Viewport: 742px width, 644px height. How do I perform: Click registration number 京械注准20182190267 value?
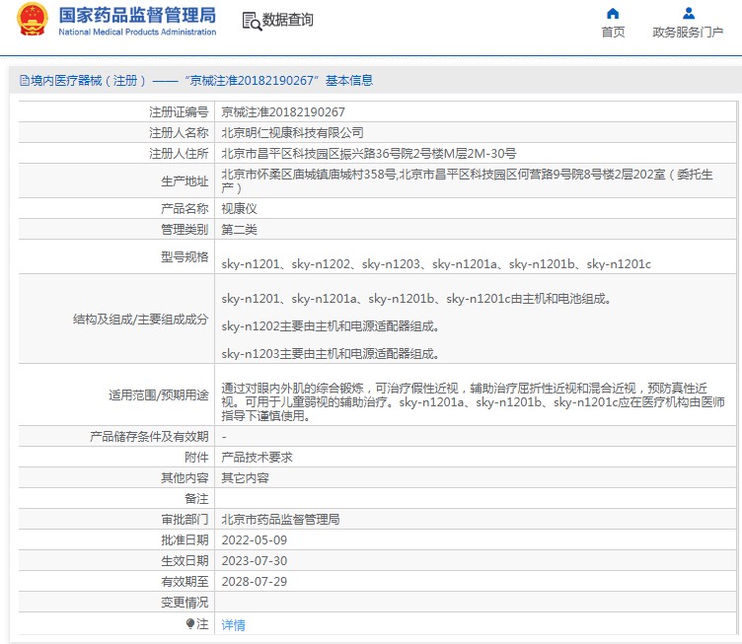point(283,112)
